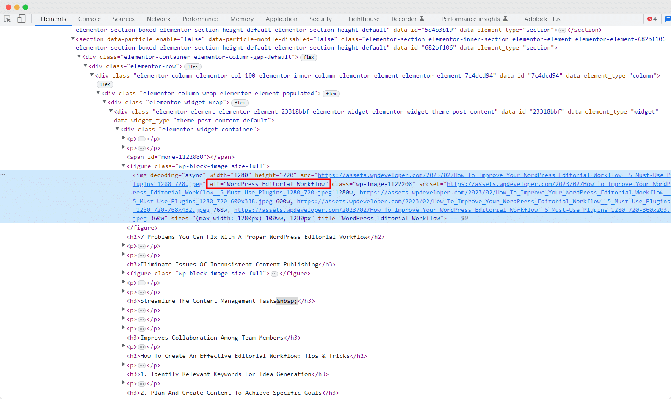The width and height of the screenshot is (671, 399).
Task: Click the three-dot menu left of img row
Action: pyautogui.click(x=3, y=175)
